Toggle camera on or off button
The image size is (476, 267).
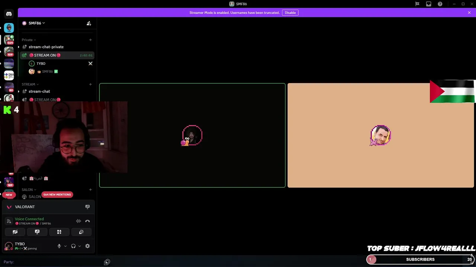(15, 232)
